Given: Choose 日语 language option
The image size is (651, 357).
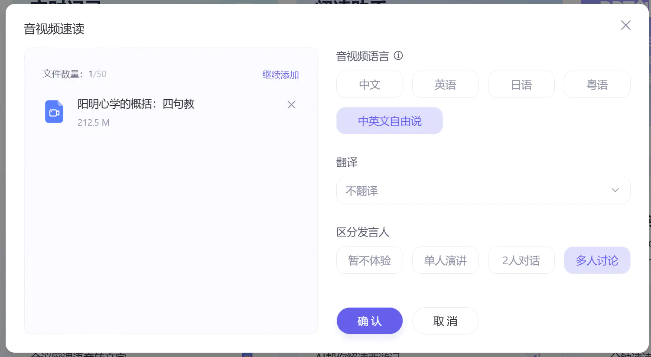Looking at the screenshot, I should click(x=521, y=84).
